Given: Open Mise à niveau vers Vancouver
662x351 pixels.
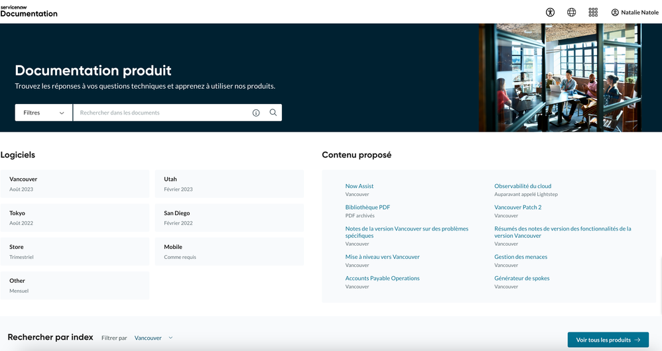Looking at the screenshot, I should point(382,256).
